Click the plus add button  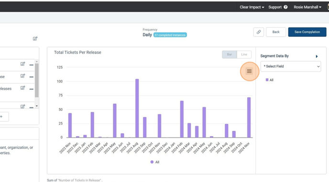(2, 117)
